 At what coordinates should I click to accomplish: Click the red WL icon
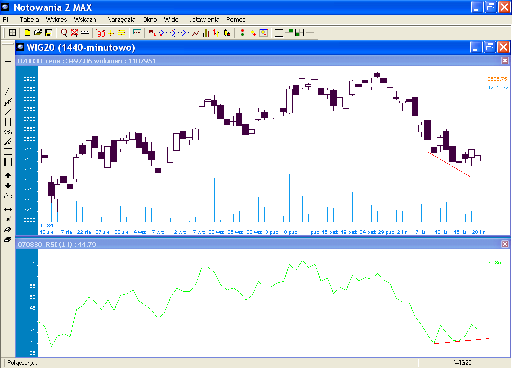pos(152,32)
